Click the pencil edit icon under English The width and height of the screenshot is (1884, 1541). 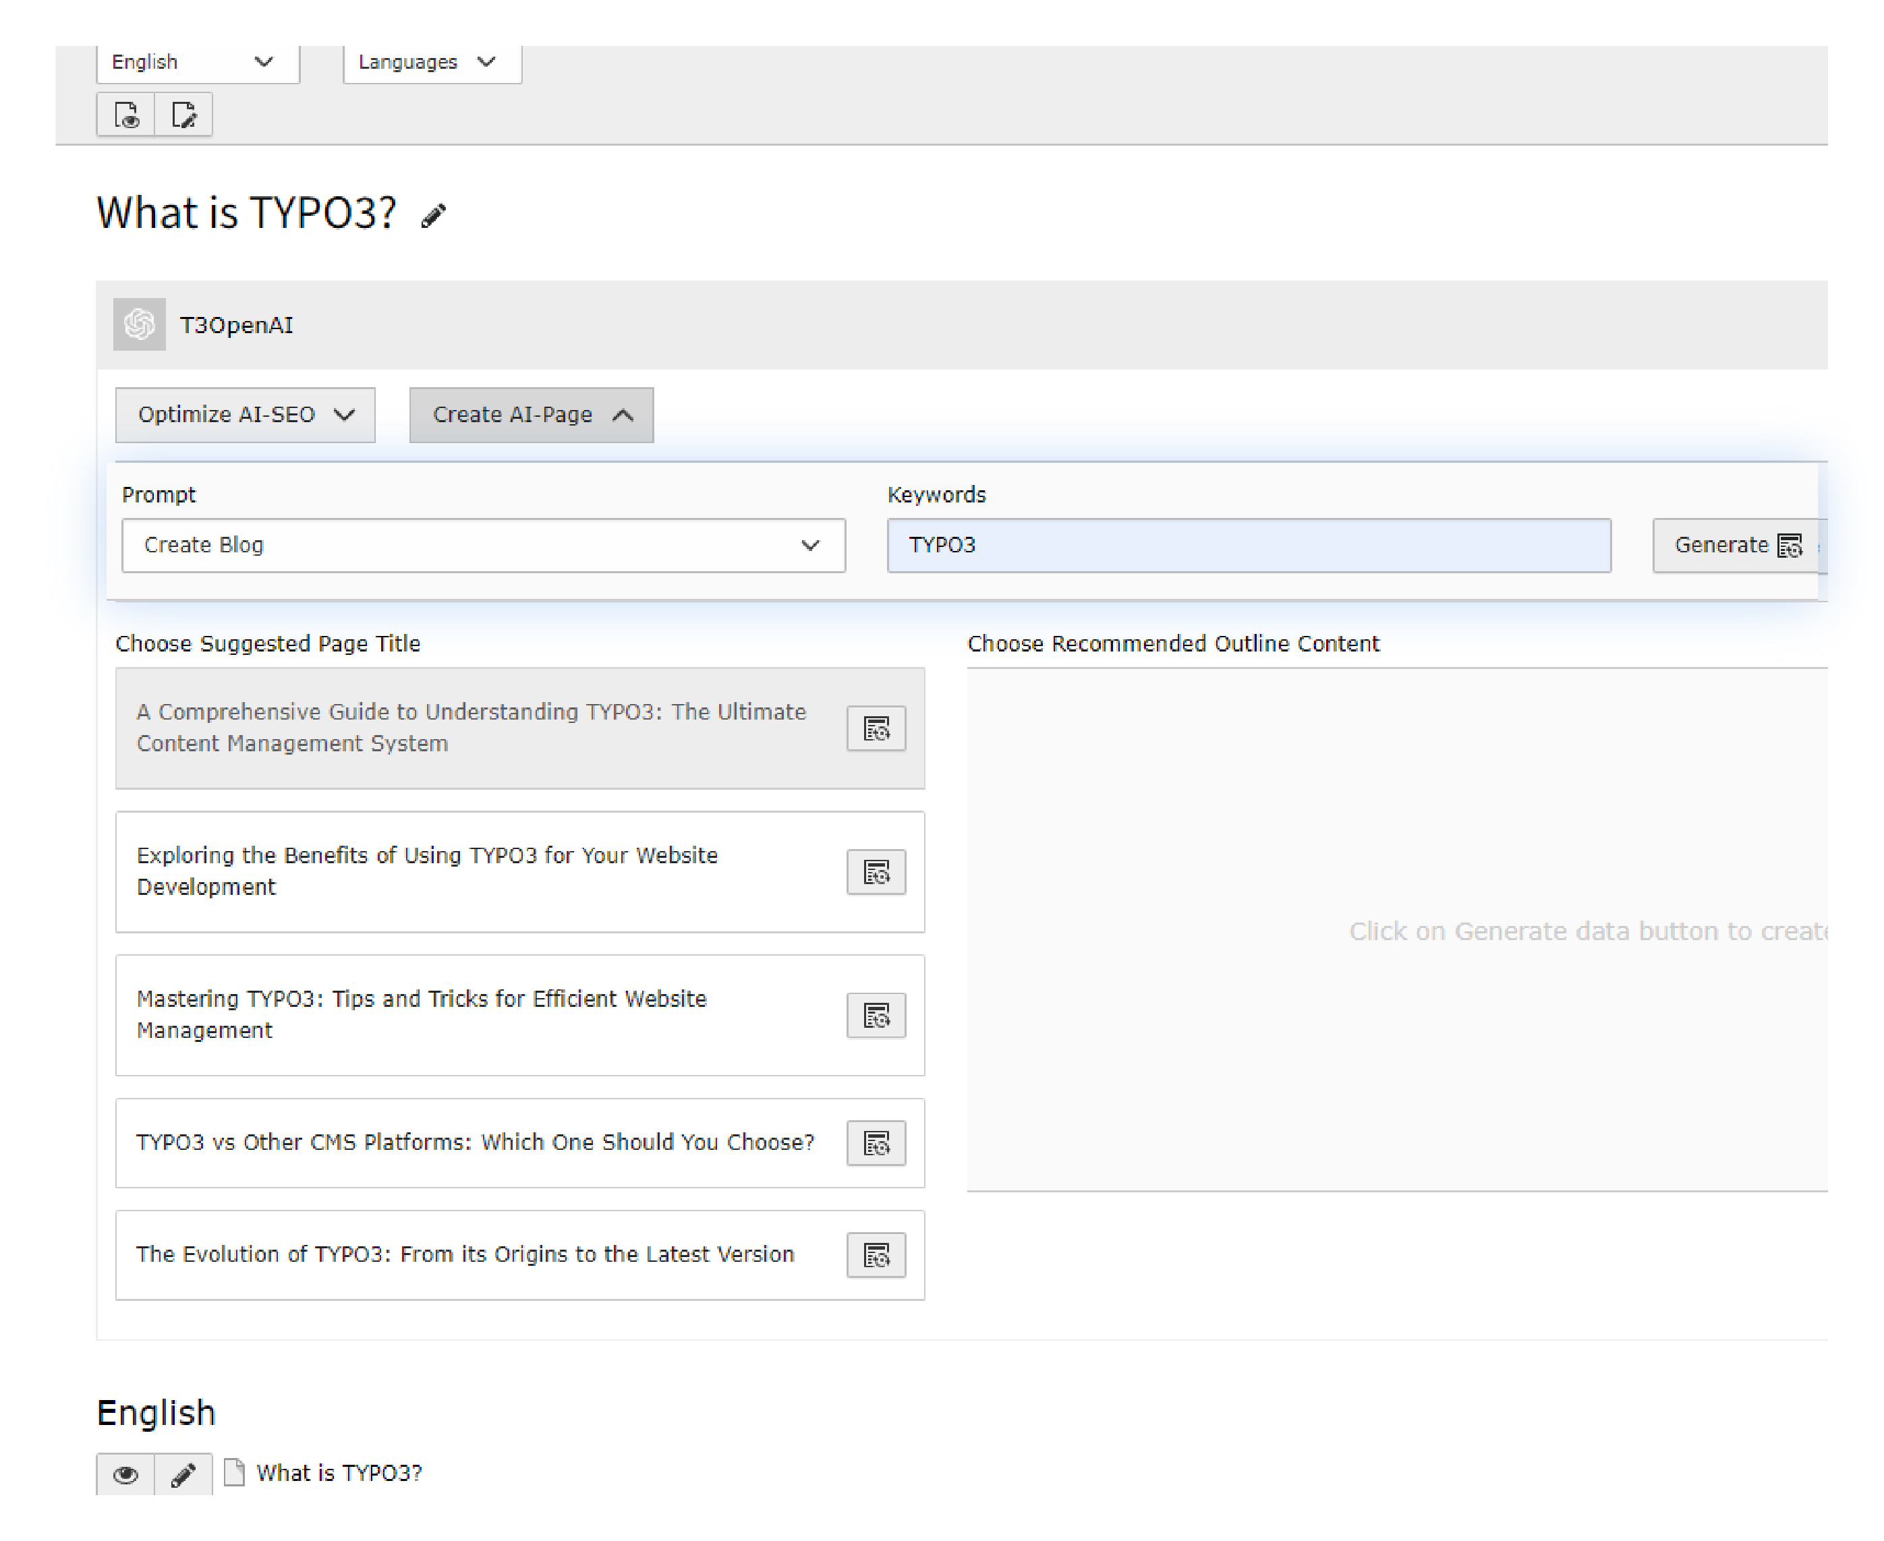(183, 1474)
